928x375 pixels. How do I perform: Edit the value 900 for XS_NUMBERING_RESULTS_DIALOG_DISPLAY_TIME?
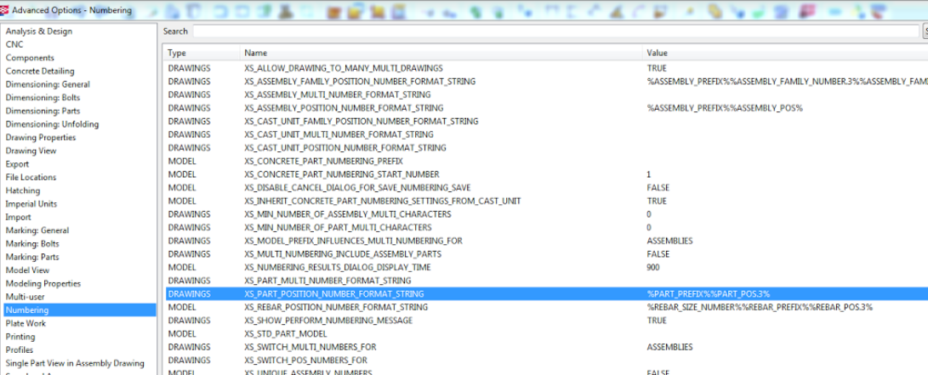654,267
